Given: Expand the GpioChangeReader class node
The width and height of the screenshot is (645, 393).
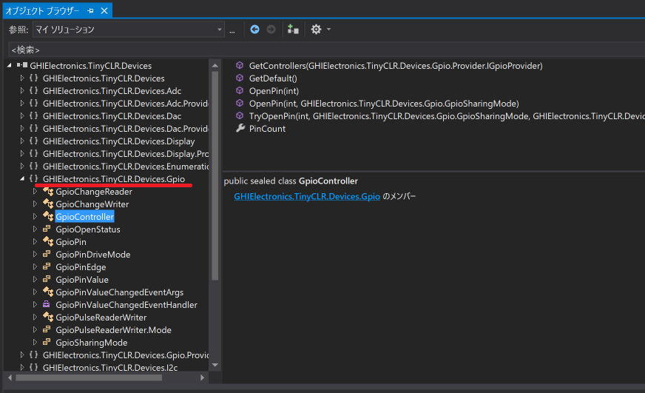Looking at the screenshot, I should click(35, 192).
